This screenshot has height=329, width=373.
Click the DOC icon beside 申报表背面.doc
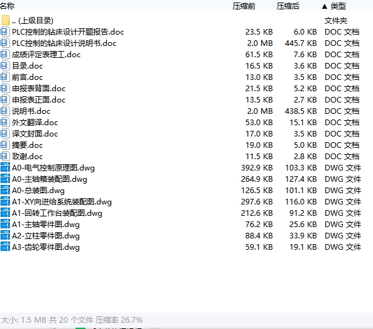click(x=5, y=89)
